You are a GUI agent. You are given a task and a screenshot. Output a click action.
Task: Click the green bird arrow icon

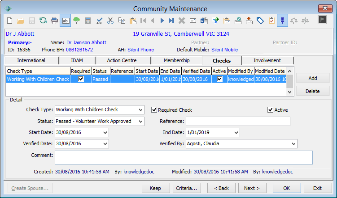point(215,21)
